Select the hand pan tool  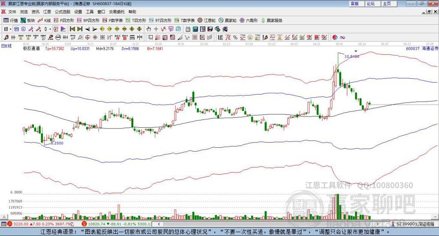pos(149,29)
